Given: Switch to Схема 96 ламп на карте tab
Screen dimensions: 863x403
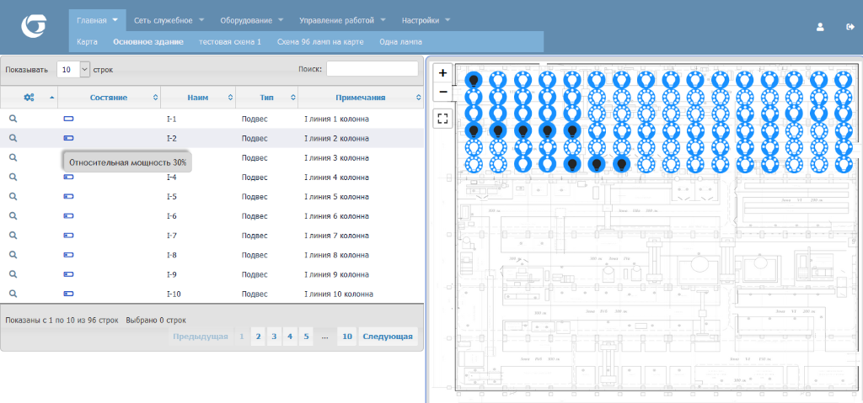Looking at the screenshot, I should click(x=320, y=41).
